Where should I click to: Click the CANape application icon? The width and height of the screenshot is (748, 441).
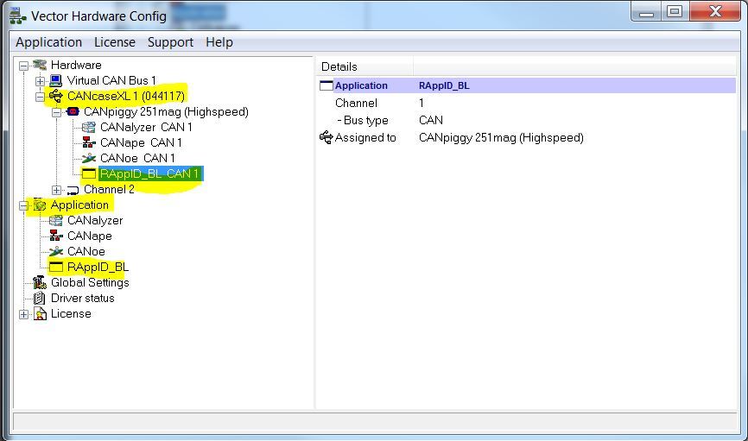(x=56, y=236)
